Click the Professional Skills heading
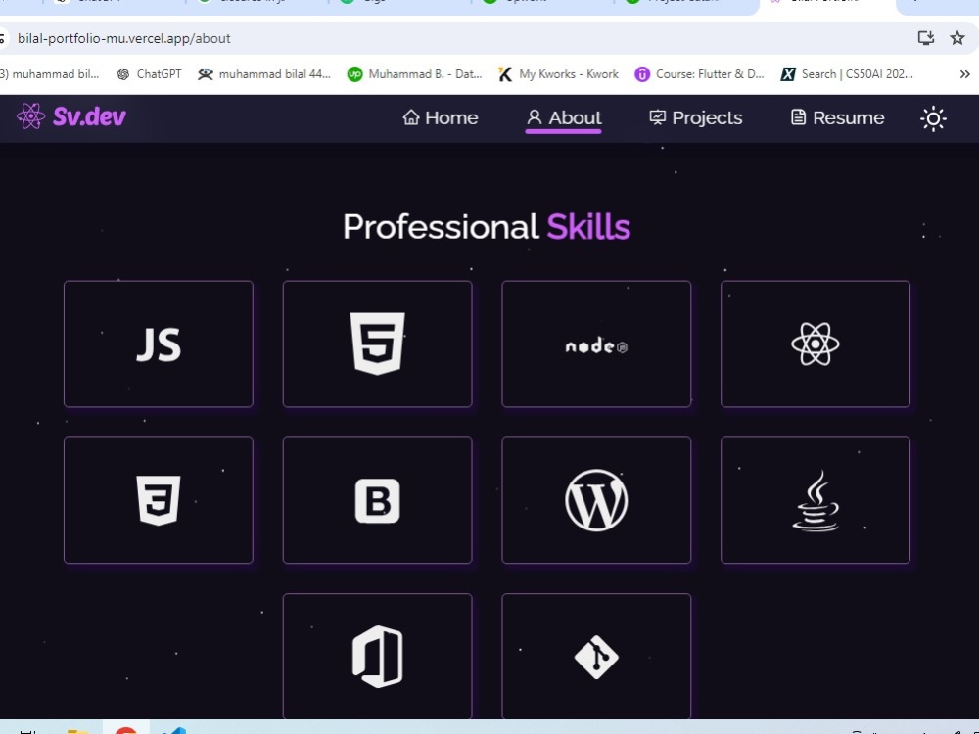979x734 pixels. click(487, 227)
